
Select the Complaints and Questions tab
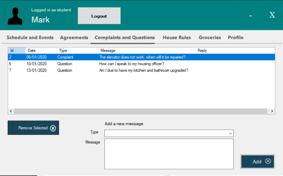click(x=125, y=38)
